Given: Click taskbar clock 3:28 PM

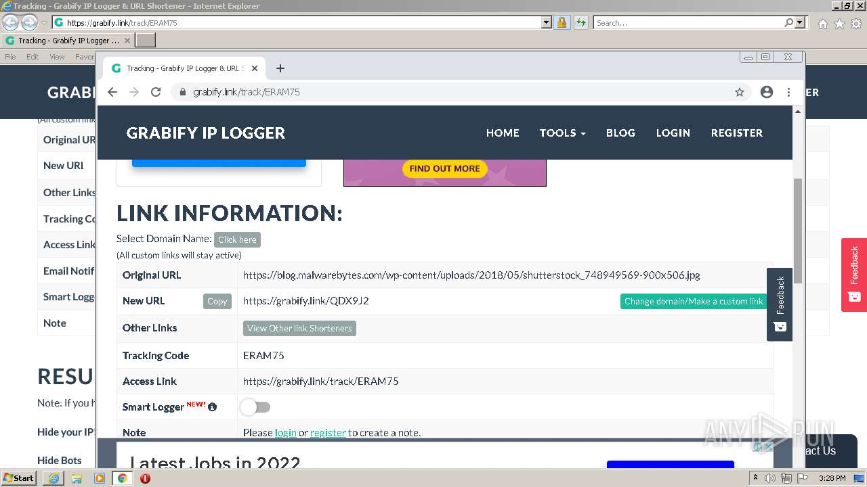Looking at the screenshot, I should [832, 478].
